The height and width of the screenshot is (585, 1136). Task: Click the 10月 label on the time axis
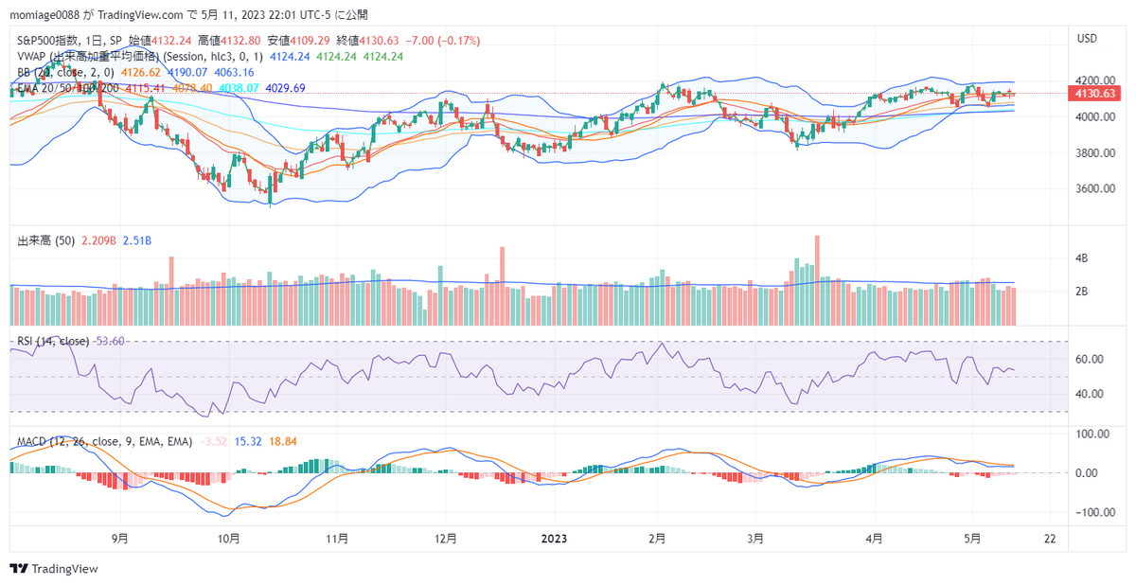pos(228,538)
